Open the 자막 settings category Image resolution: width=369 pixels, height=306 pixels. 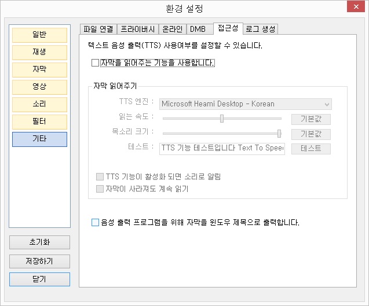pos(39,70)
